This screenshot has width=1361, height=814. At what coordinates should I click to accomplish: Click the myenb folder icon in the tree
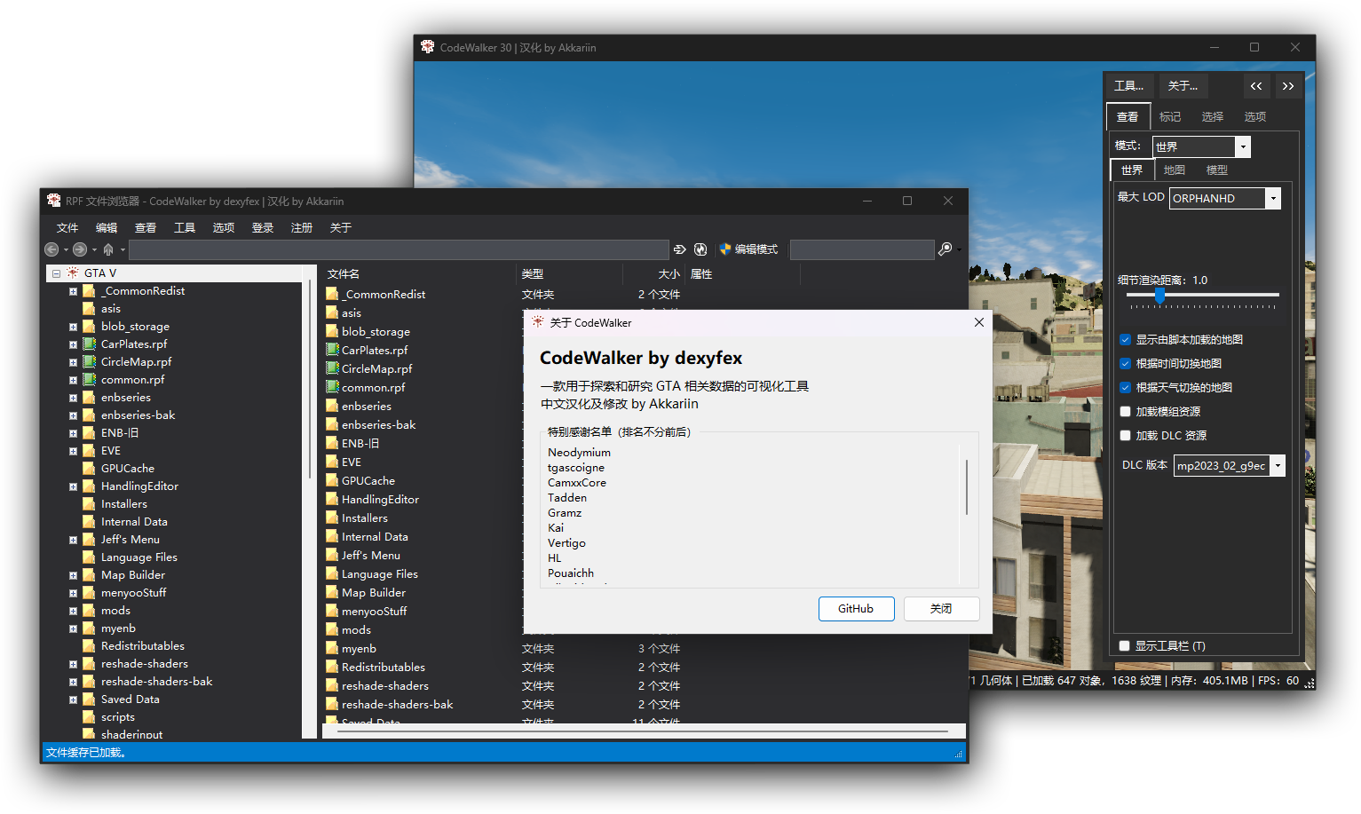coord(90,628)
